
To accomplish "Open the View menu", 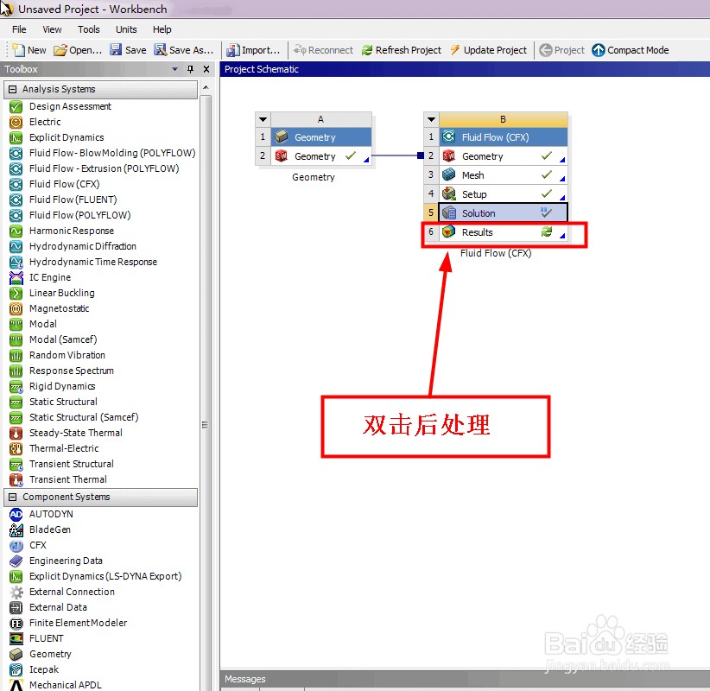I will tap(52, 29).
